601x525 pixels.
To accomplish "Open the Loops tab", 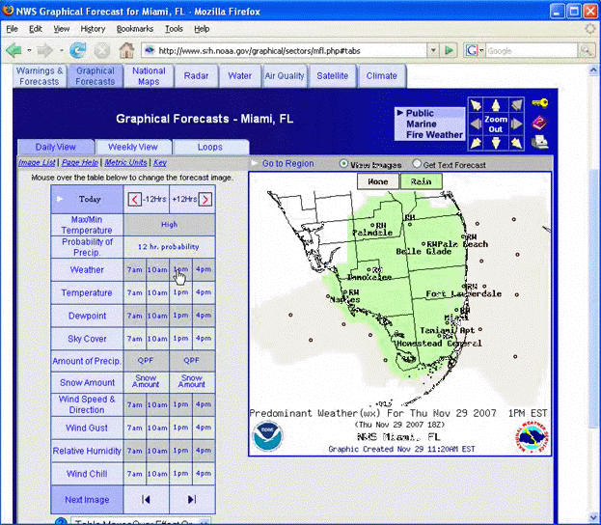I will [x=210, y=147].
